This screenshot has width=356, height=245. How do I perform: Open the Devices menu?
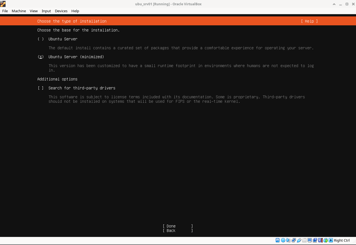coord(61,11)
